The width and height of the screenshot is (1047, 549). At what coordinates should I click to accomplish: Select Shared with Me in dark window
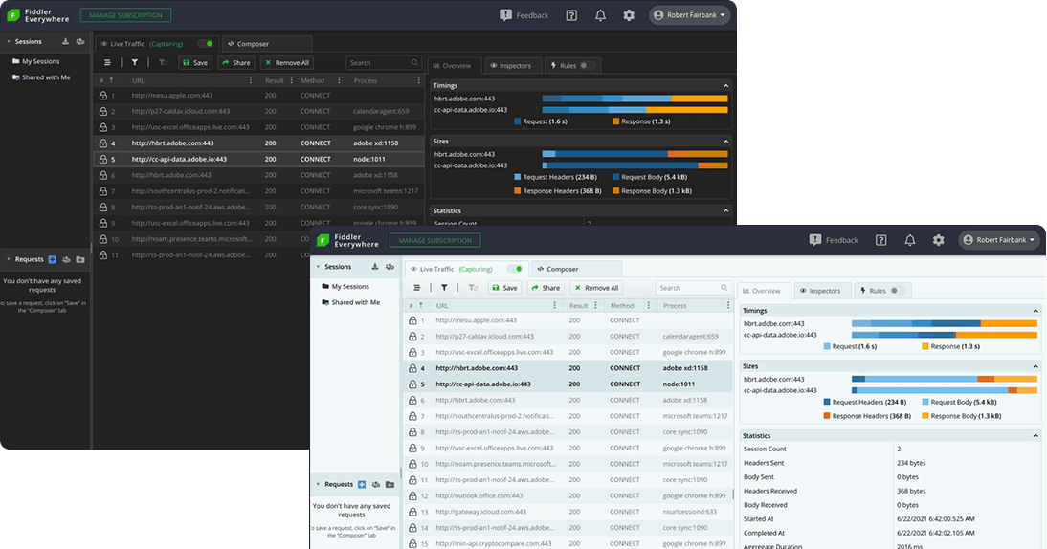coord(41,77)
